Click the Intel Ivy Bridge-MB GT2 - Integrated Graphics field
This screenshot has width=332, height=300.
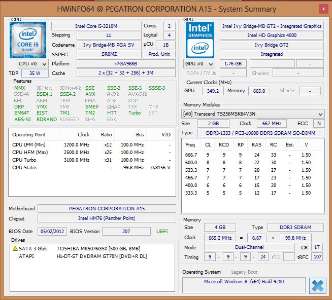click(x=272, y=26)
